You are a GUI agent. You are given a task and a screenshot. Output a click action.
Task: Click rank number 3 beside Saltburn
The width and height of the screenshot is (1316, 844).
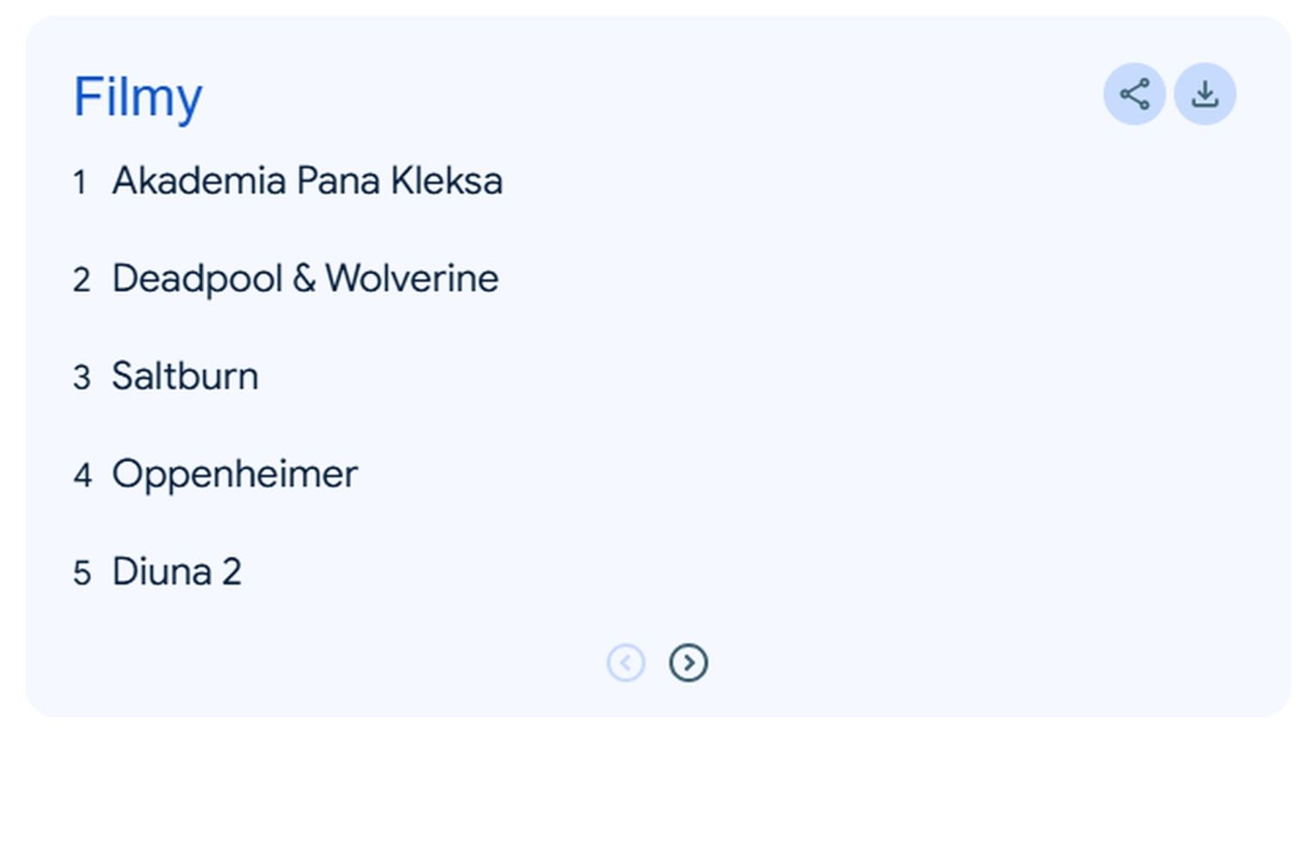pos(82,377)
